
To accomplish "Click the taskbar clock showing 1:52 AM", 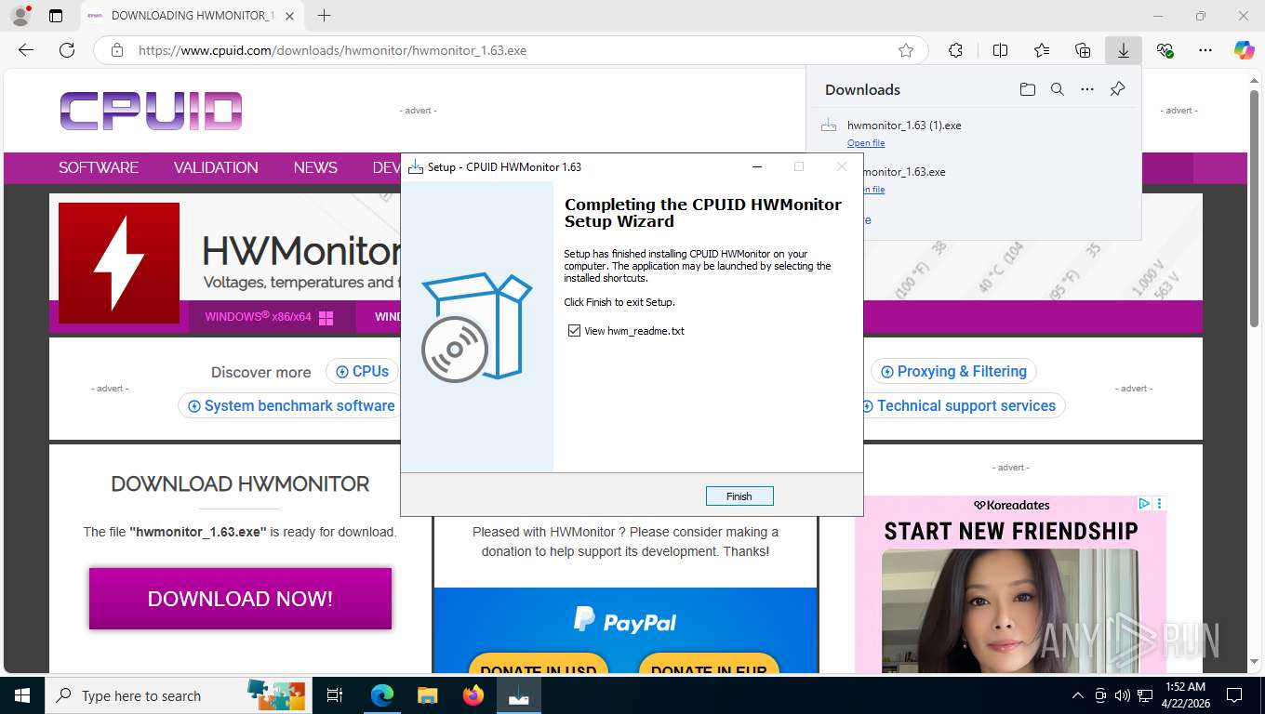I will [x=1185, y=695].
